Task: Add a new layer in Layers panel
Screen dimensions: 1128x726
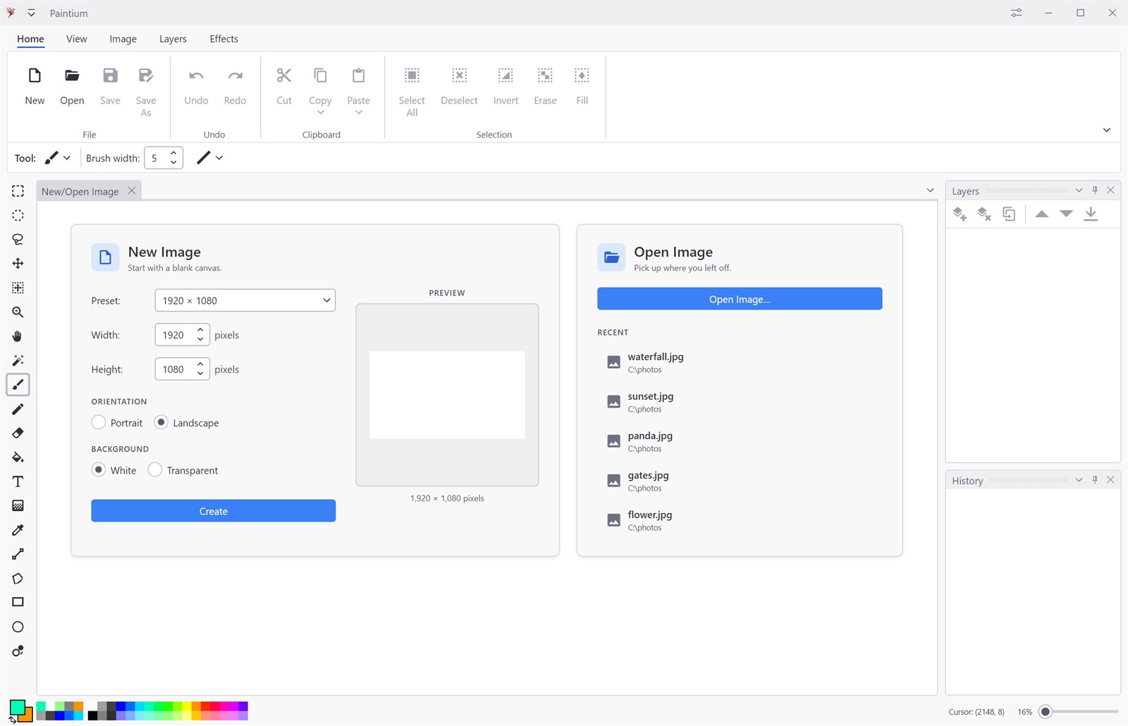Action: (x=960, y=214)
